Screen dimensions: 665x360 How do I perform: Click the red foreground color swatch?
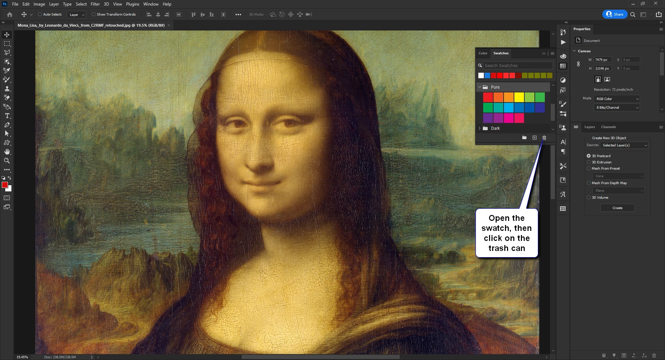tap(5, 185)
